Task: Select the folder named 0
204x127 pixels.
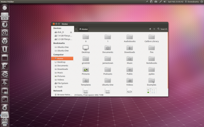Action: (86, 38)
